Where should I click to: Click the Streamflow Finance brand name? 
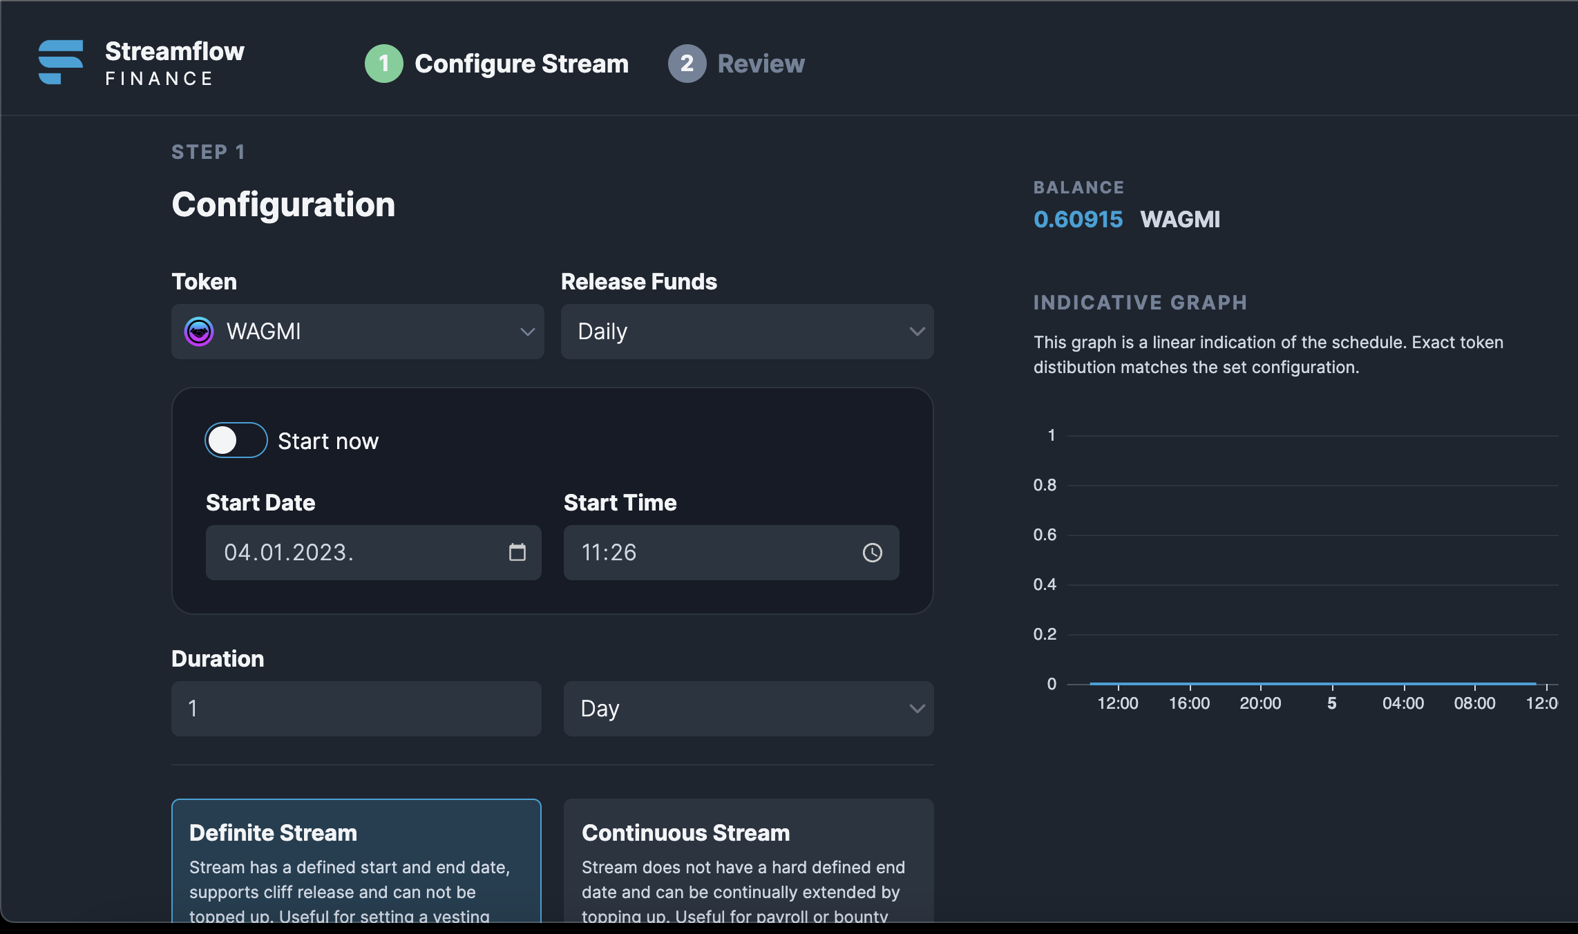(x=175, y=63)
